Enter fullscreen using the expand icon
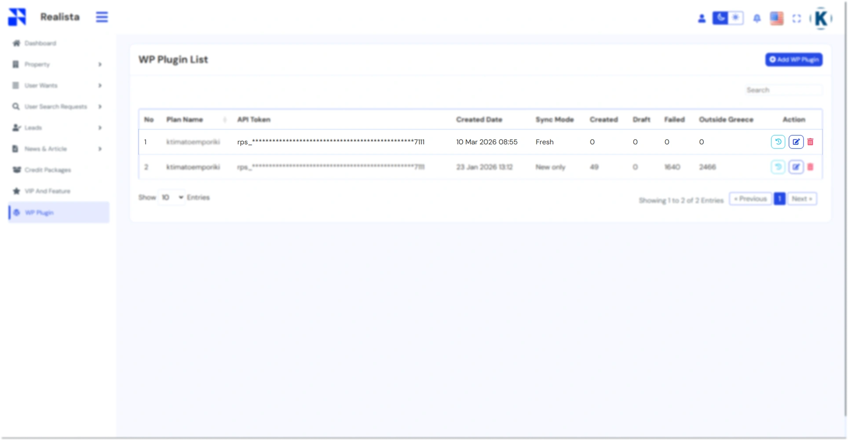 point(797,18)
